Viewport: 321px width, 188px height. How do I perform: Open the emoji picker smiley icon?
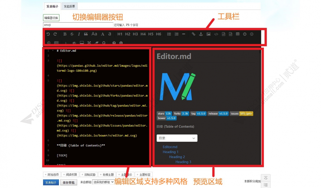pyautogui.click(x=252, y=34)
